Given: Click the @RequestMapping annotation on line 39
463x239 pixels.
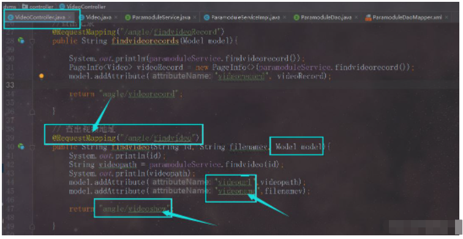Looking at the screenshot, I should coord(84,138).
